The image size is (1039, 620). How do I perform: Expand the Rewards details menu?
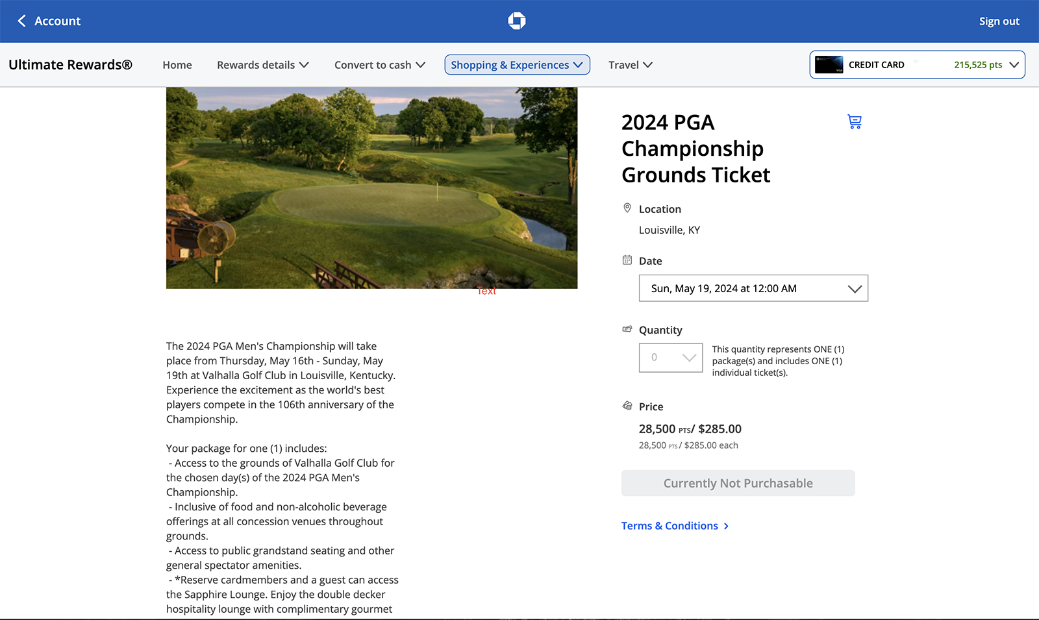(x=263, y=65)
